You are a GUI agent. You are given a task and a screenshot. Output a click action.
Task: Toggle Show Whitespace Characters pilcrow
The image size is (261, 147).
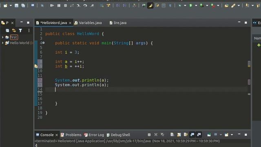(x=170, y=6)
